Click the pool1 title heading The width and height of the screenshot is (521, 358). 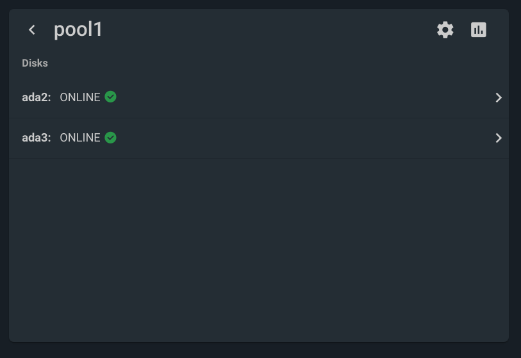(x=78, y=30)
